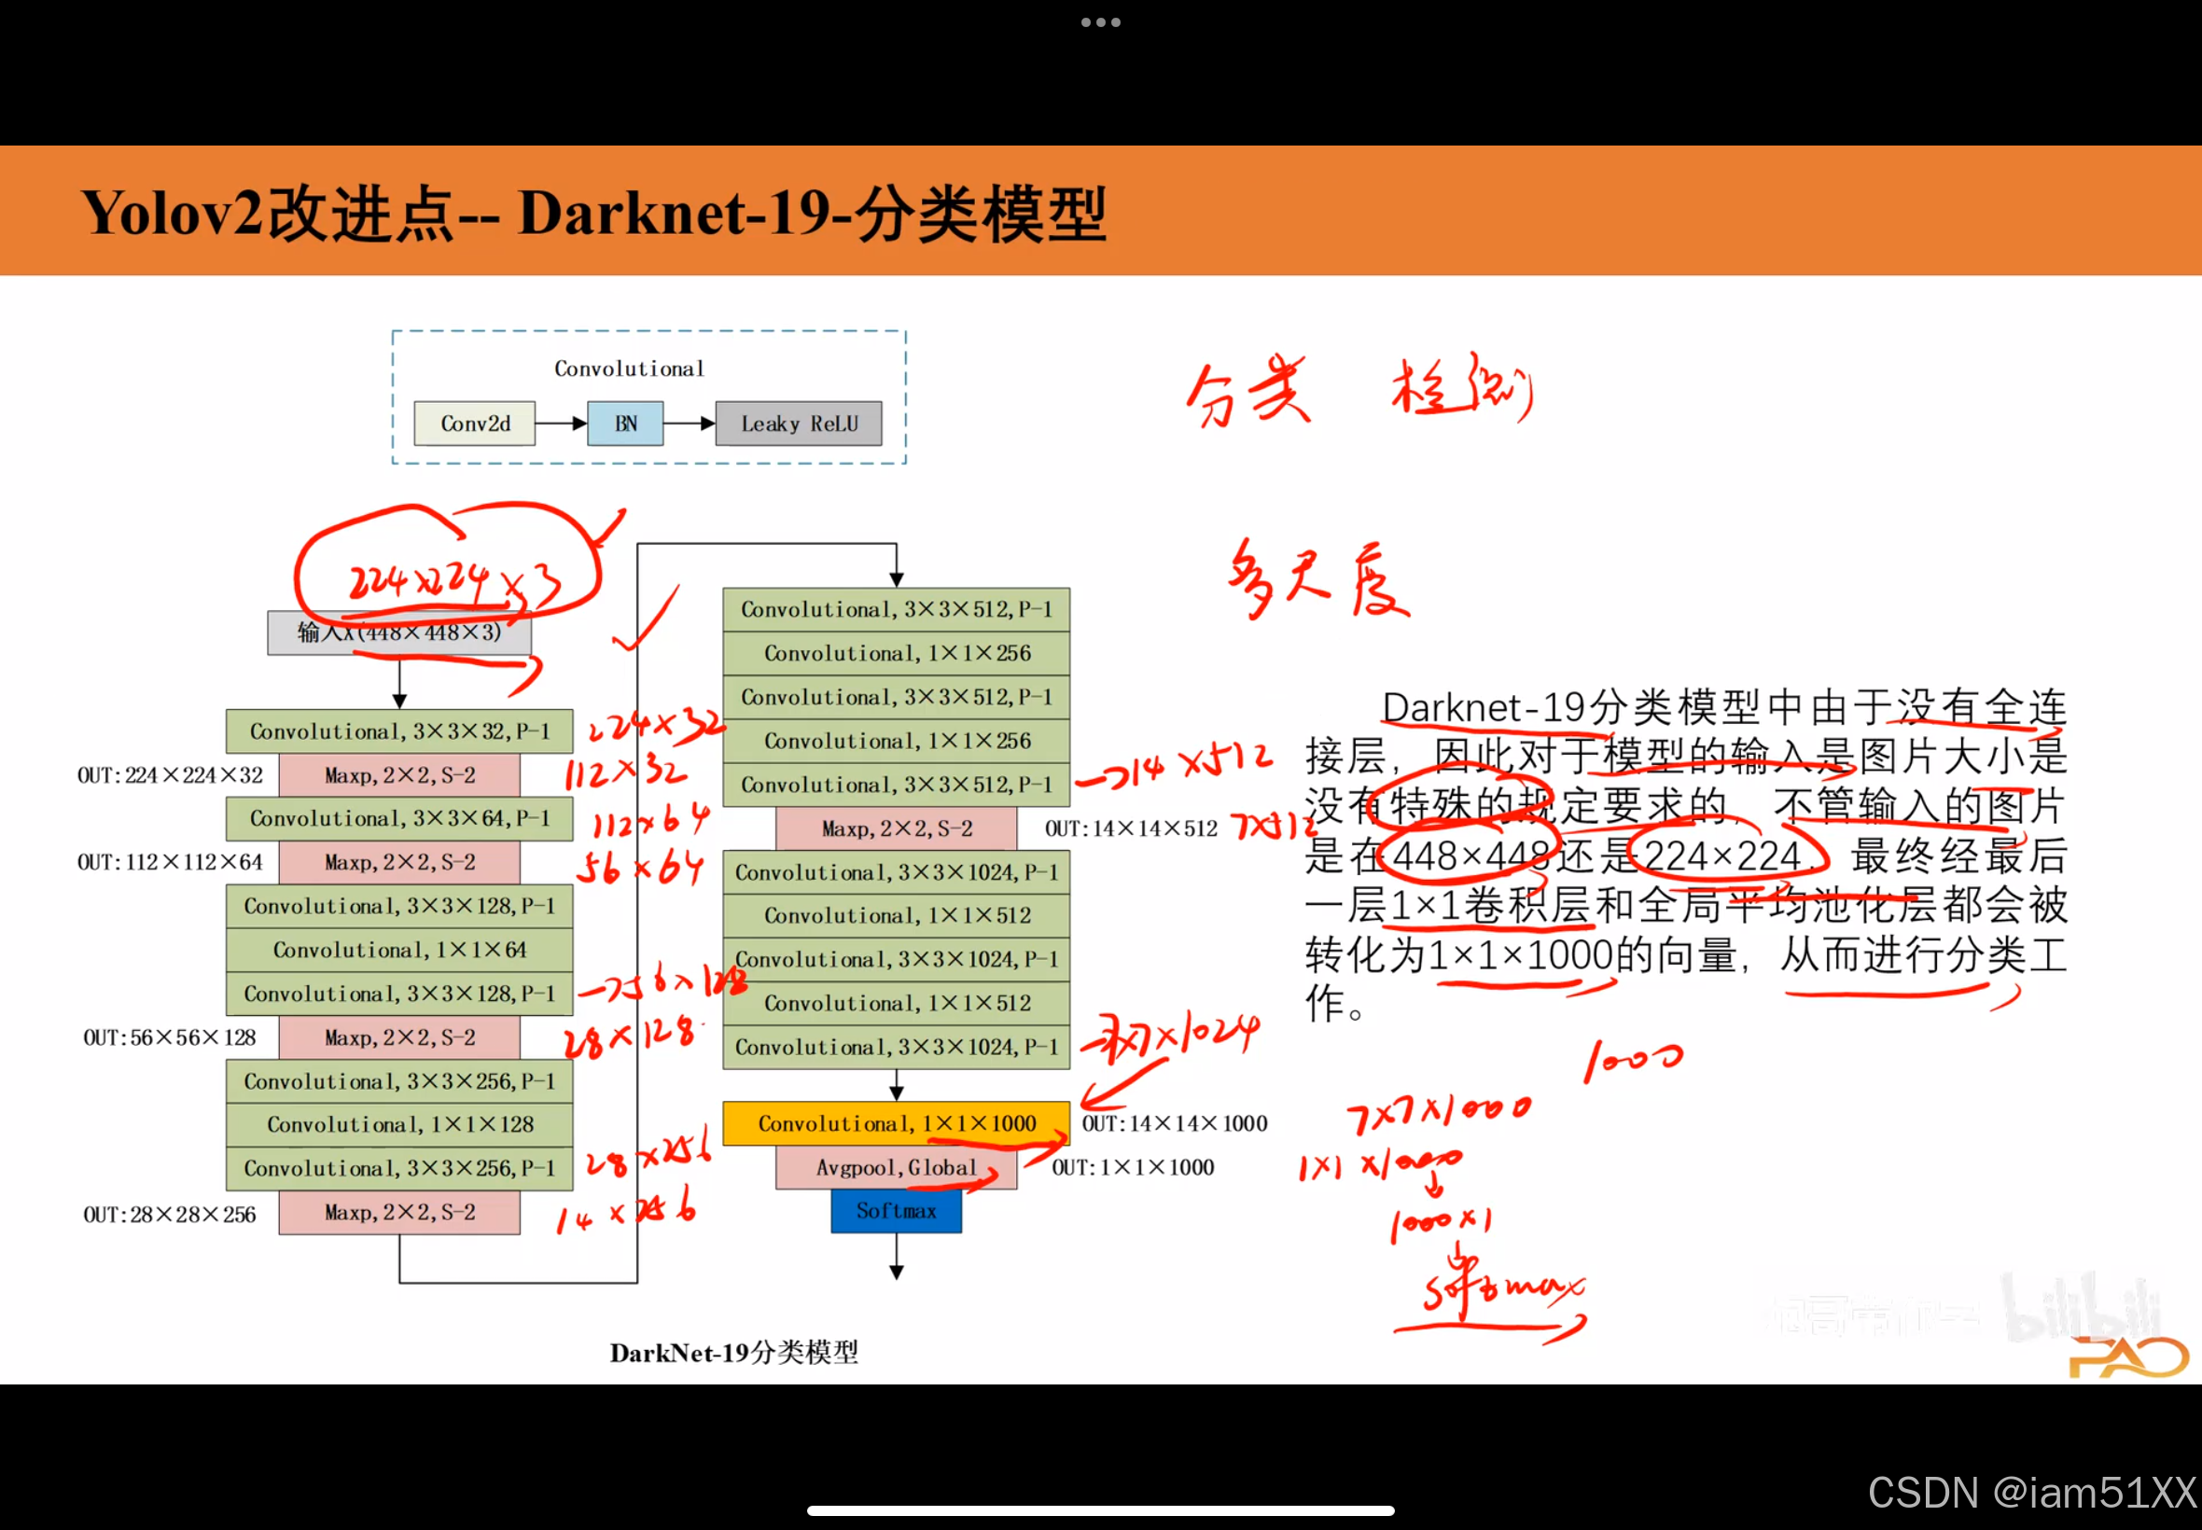This screenshot has width=2202, height=1530.
Task: Open the three-dot options menu at top
Action: (x=1100, y=21)
